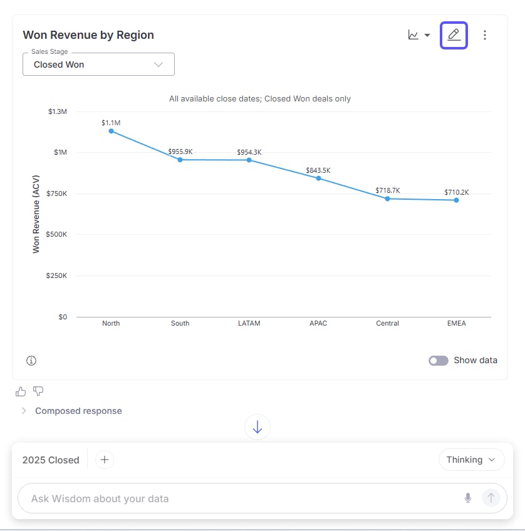Viewport: 525px width, 531px height.
Task: Open the three-dot more options menu
Action: click(x=485, y=35)
